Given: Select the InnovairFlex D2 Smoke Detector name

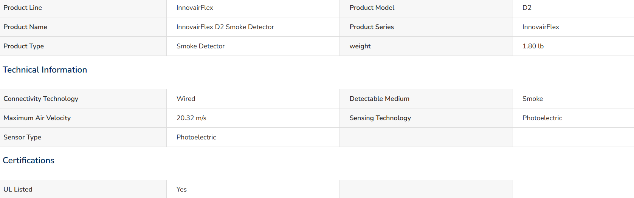Looking at the screenshot, I should pos(225,27).
